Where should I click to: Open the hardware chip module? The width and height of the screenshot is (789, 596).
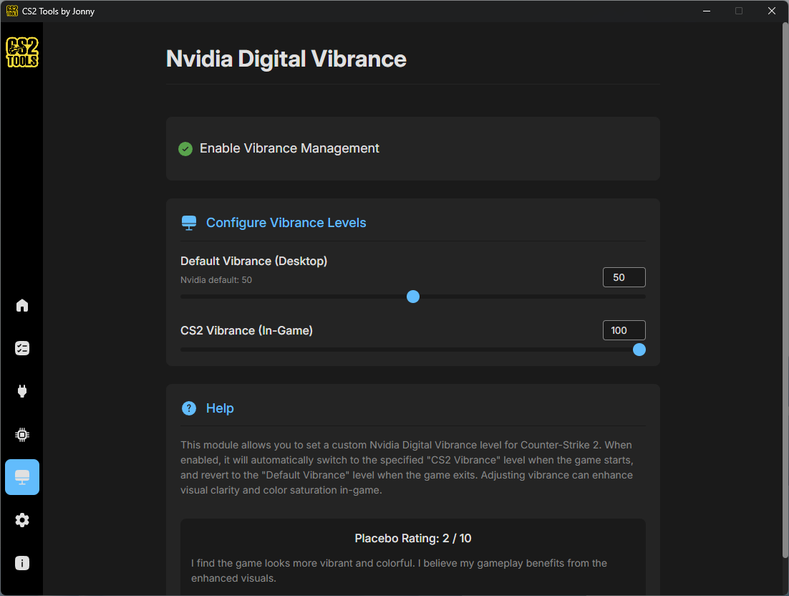(x=21, y=434)
